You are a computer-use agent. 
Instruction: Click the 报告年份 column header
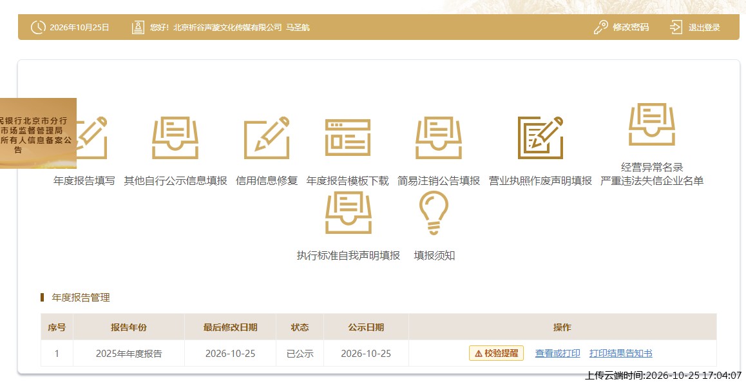coord(129,327)
